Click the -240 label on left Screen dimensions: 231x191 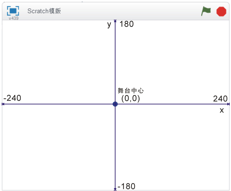(x=12, y=98)
